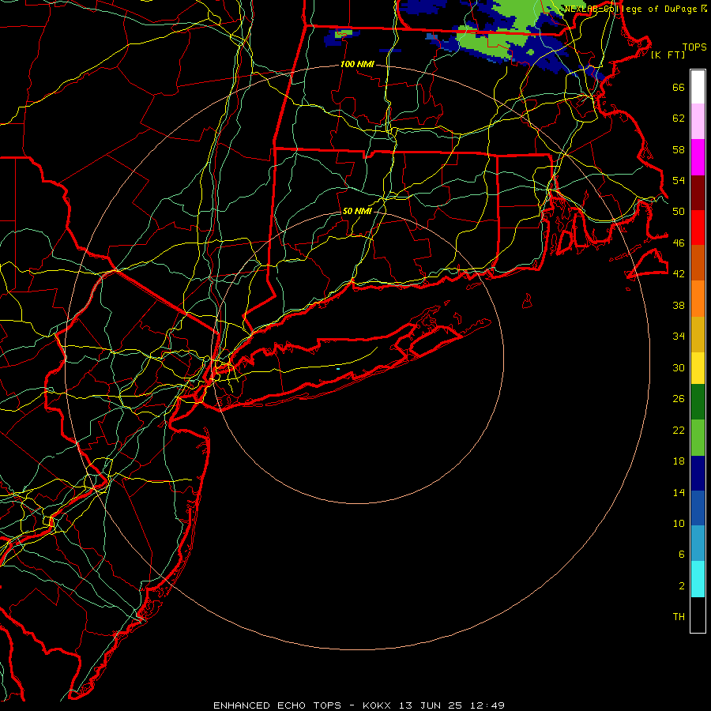Image resolution: width=711 pixels, height=711 pixels.
Task: Click the '18' legend value label
Action: (x=679, y=461)
